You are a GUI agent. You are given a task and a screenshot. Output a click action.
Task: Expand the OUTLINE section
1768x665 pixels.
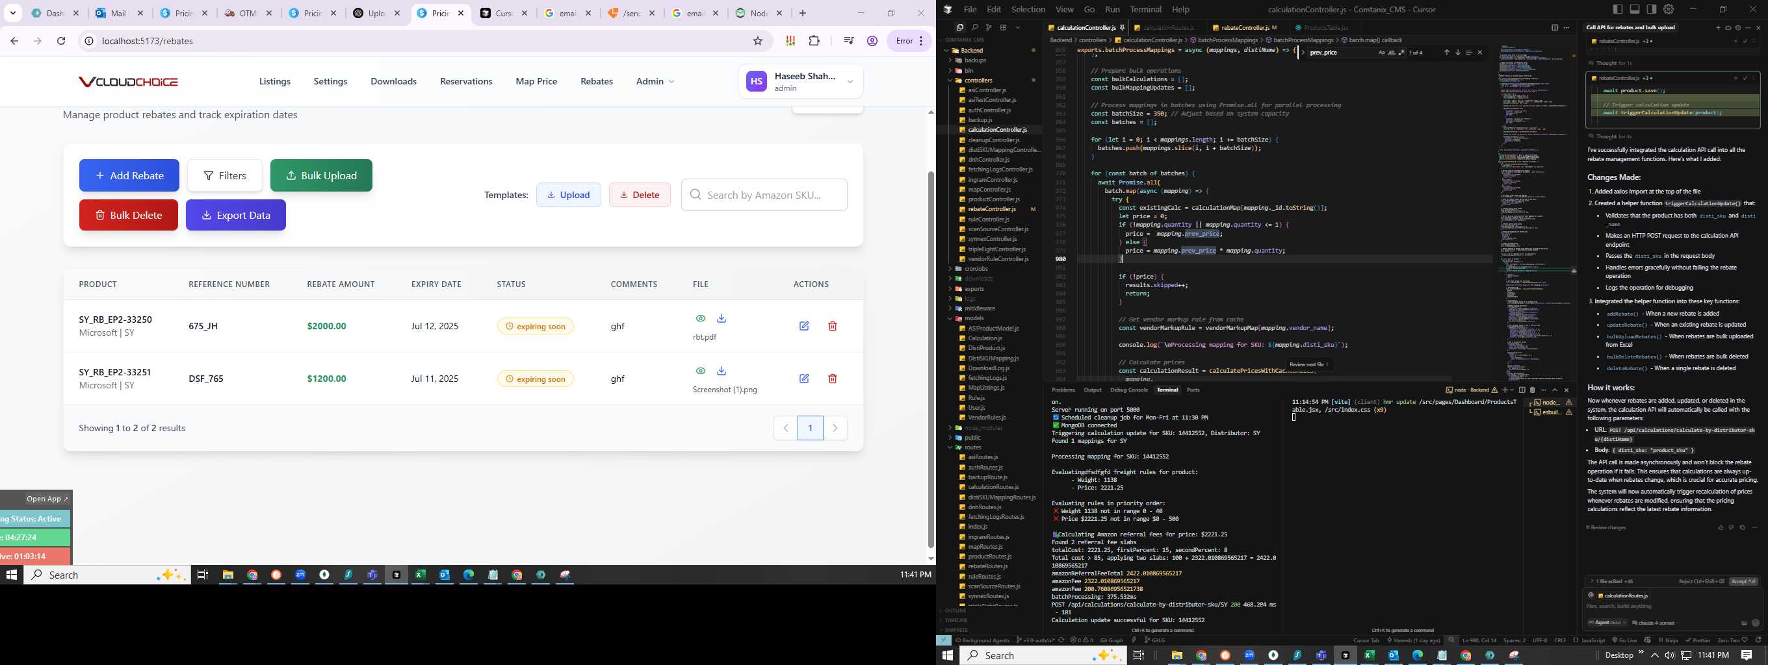coord(955,610)
